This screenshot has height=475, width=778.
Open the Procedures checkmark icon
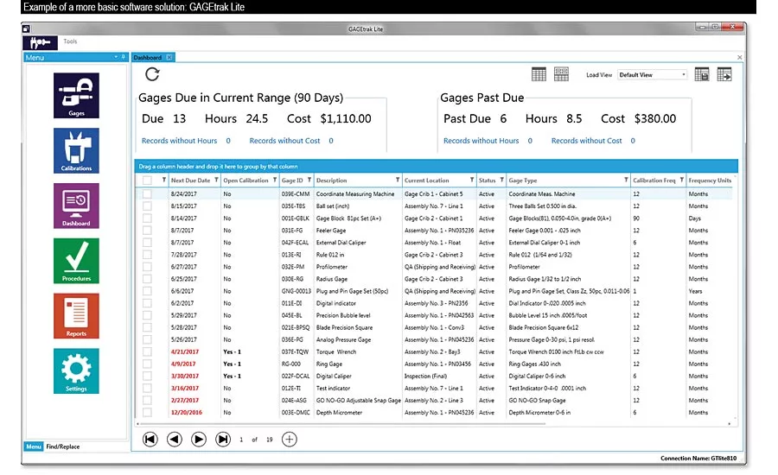tap(76, 261)
